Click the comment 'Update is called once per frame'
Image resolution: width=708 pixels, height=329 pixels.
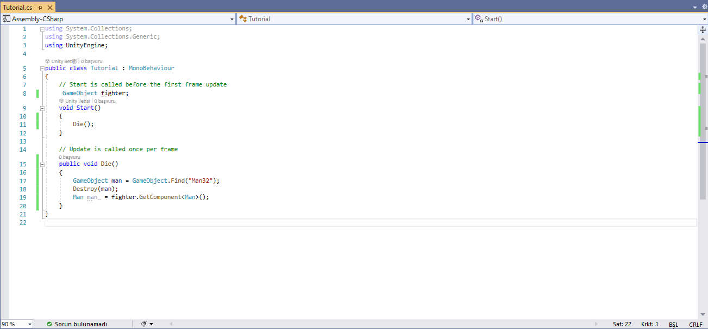[118, 149]
